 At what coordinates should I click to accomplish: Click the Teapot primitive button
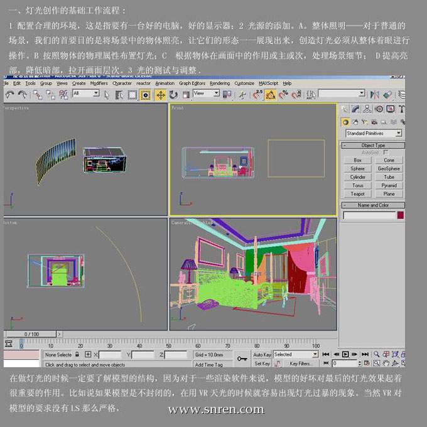[357, 194]
